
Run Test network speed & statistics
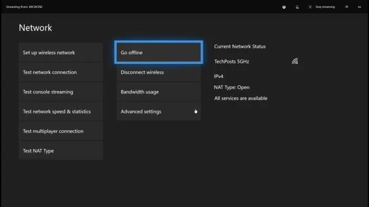(61, 111)
